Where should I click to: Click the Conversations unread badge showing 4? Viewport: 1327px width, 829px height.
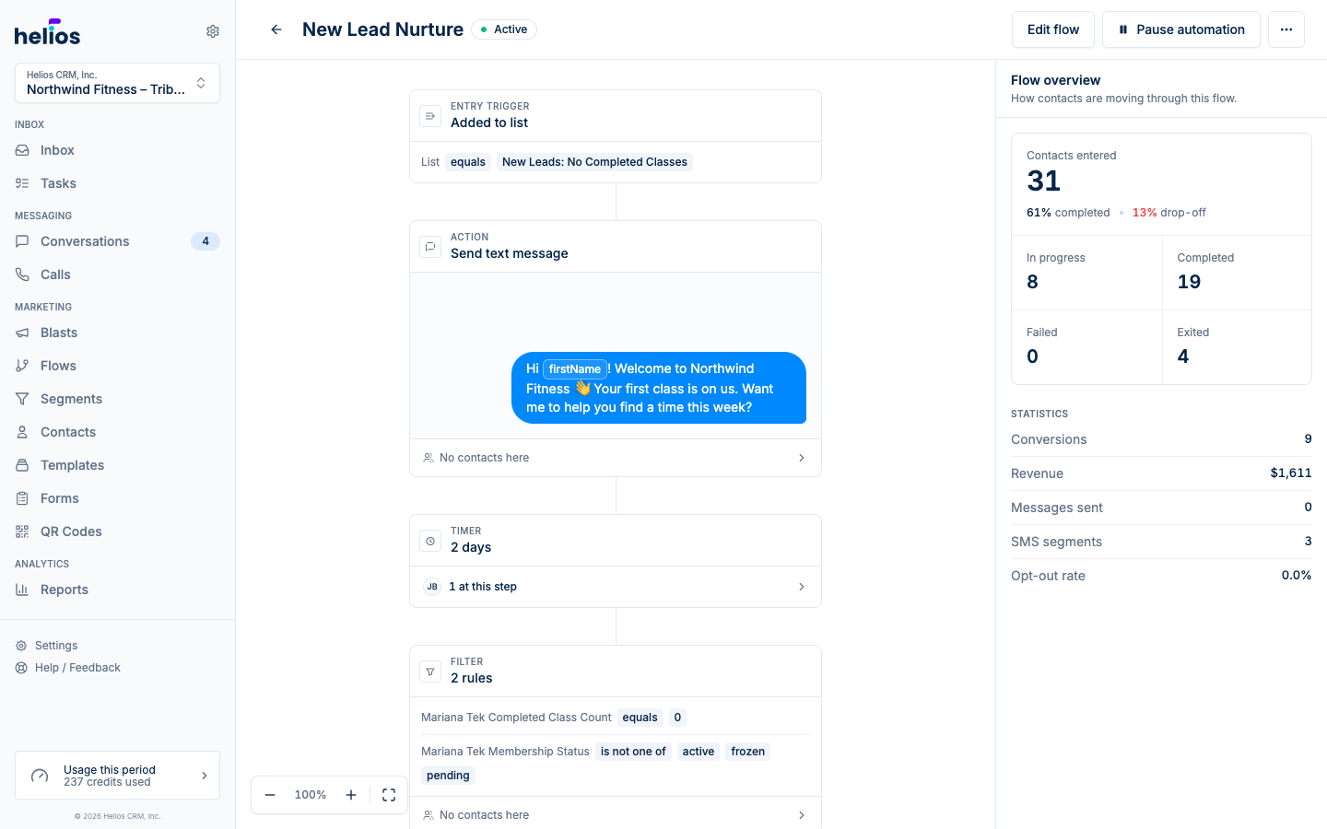206,241
